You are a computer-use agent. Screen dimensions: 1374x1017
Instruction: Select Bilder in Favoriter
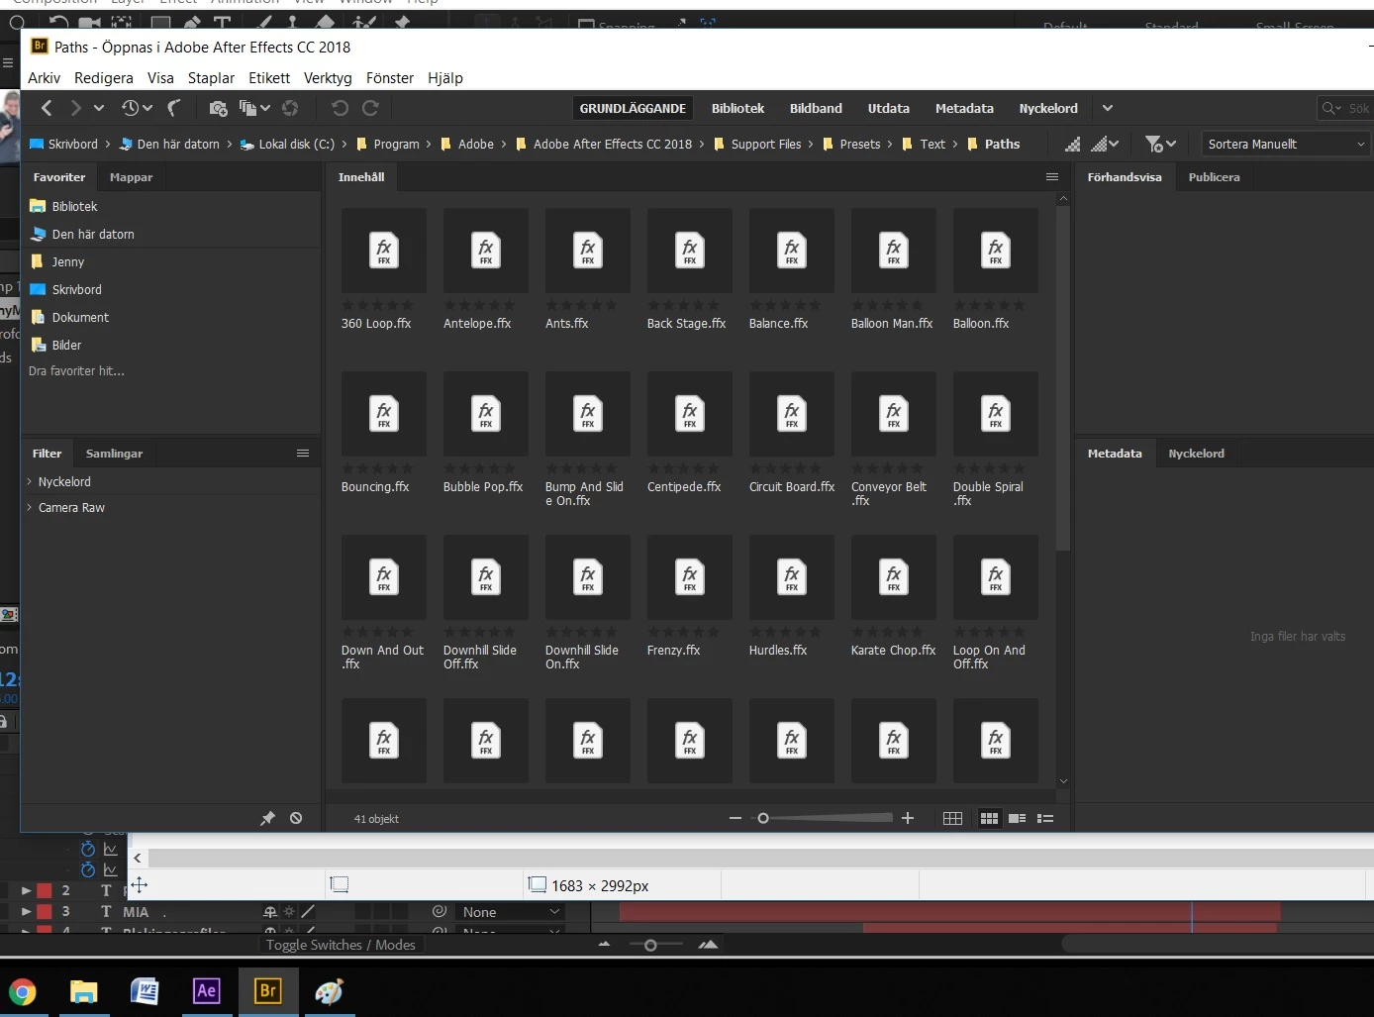56,345
